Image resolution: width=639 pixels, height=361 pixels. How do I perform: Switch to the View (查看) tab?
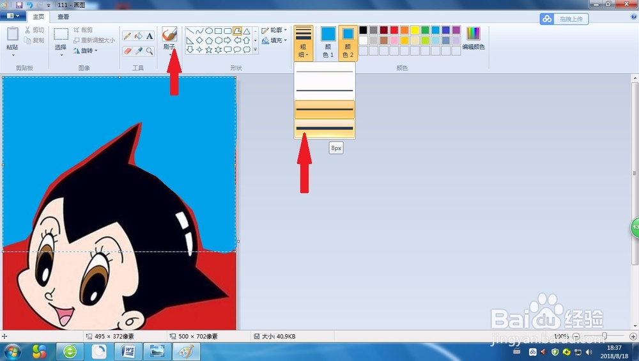click(63, 17)
